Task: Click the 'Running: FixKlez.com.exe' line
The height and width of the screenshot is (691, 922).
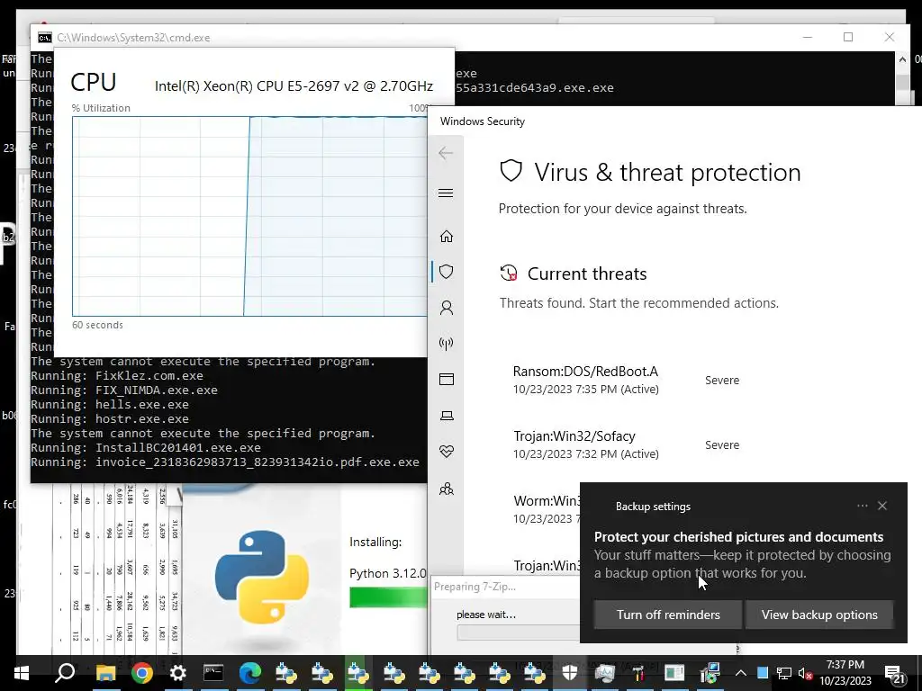Action: tap(117, 376)
